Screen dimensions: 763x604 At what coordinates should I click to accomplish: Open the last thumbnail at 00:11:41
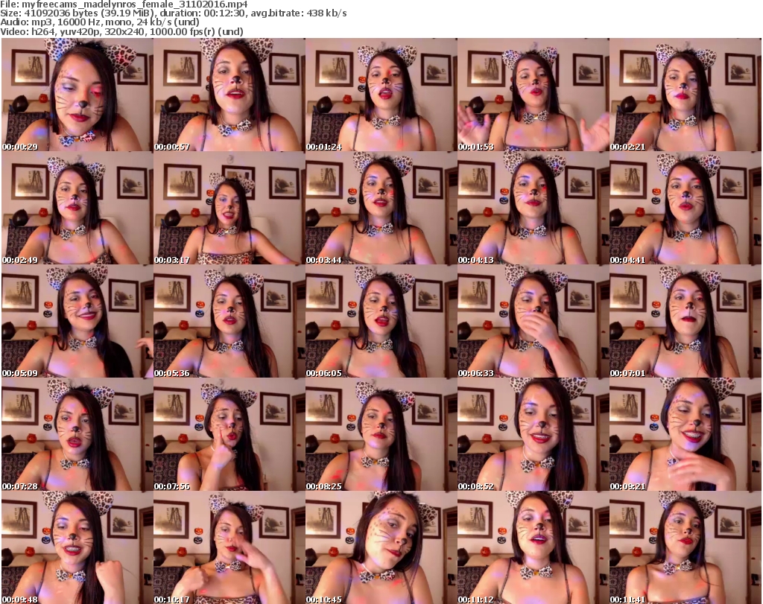coord(685,547)
